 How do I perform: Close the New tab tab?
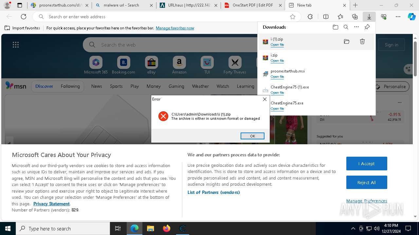click(x=345, y=5)
